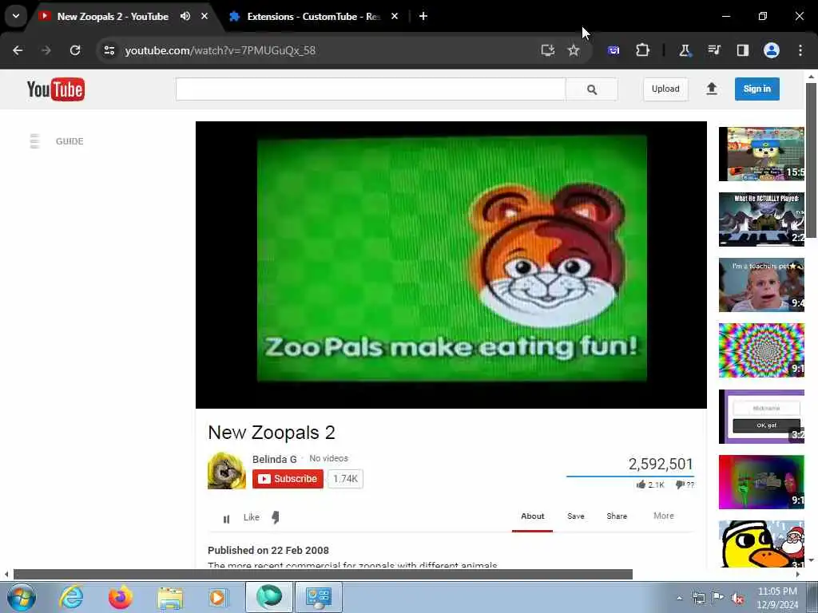The height and width of the screenshot is (613, 818).
Task: Open the media controls icon in Chrome toolbar
Action: click(x=713, y=50)
